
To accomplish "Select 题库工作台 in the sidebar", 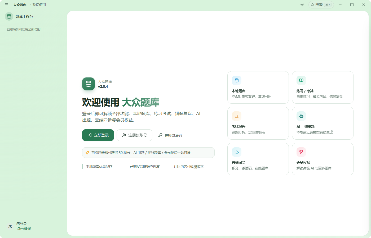I will pyautogui.click(x=24, y=17).
